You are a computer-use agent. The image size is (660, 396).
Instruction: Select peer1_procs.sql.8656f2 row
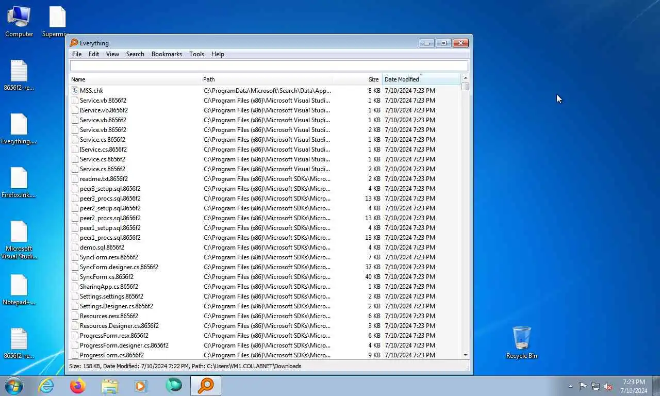(x=265, y=237)
